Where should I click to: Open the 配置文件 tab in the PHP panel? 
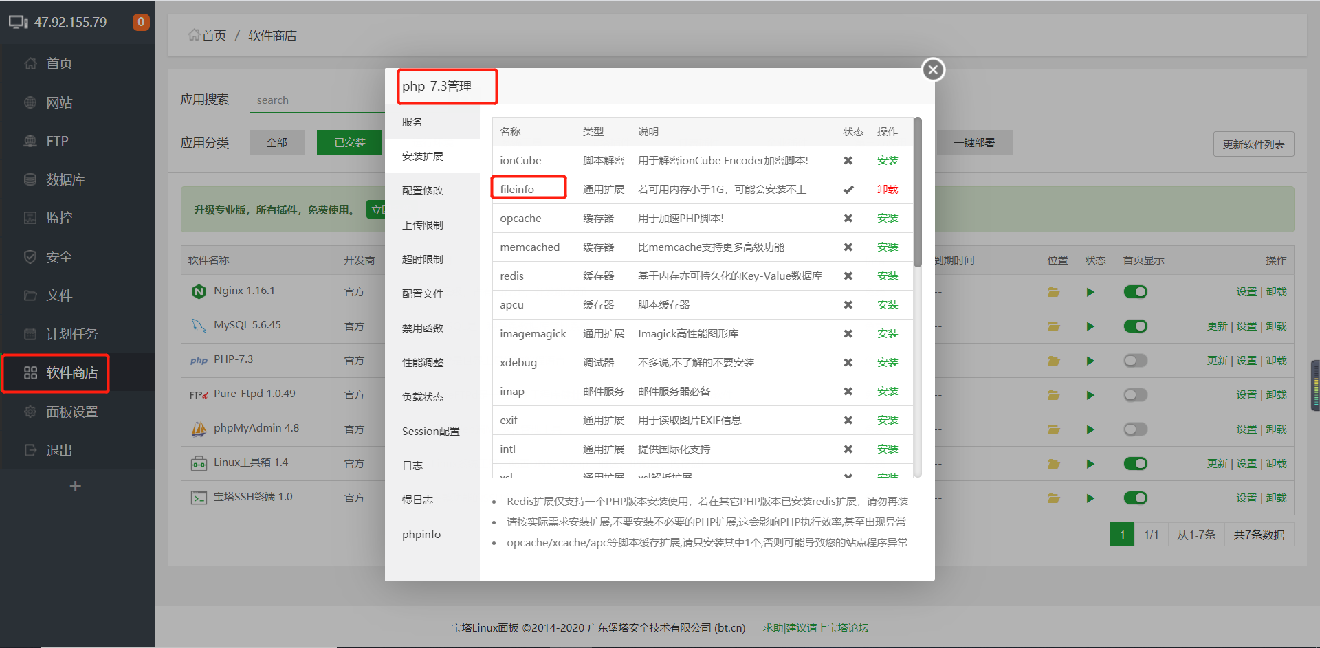tap(422, 293)
